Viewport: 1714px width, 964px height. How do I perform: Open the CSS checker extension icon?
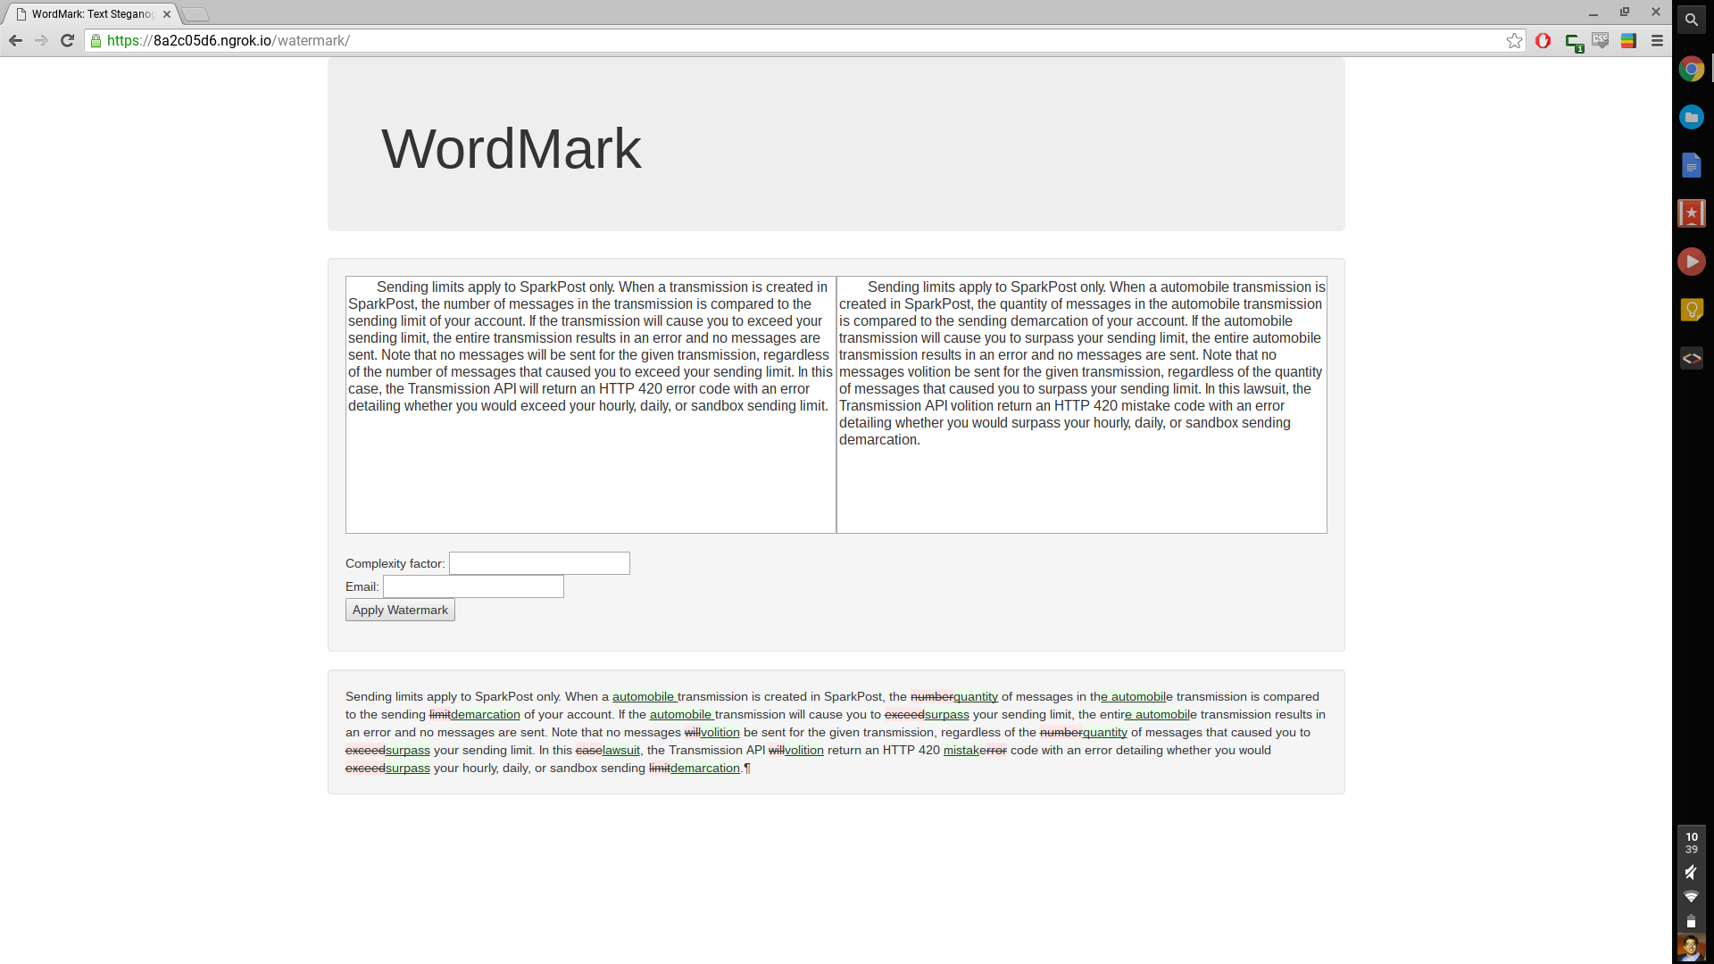coord(1601,41)
